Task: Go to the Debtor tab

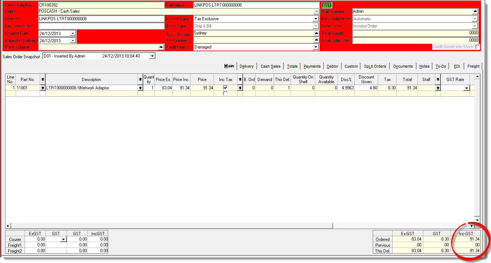Action: pyautogui.click(x=333, y=66)
